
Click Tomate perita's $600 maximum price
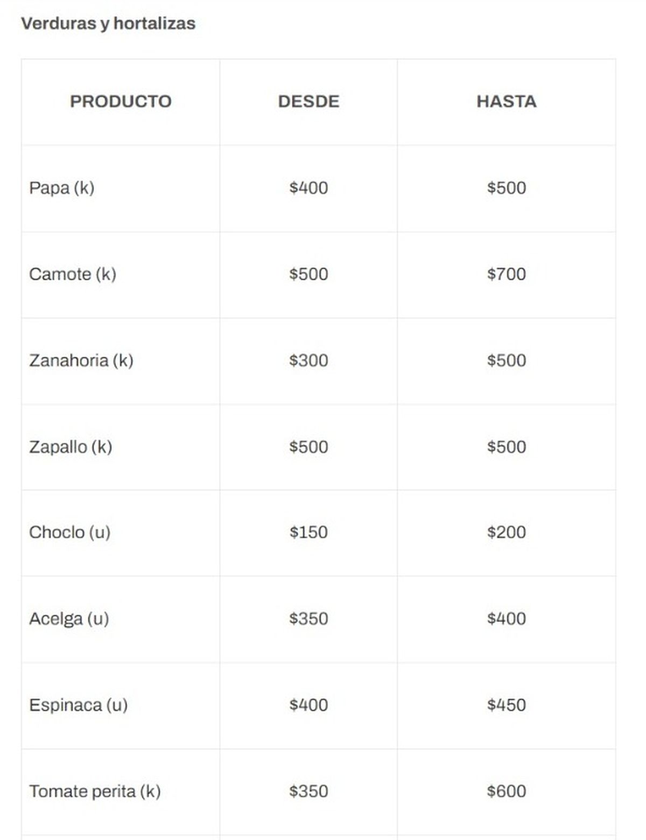(506, 791)
